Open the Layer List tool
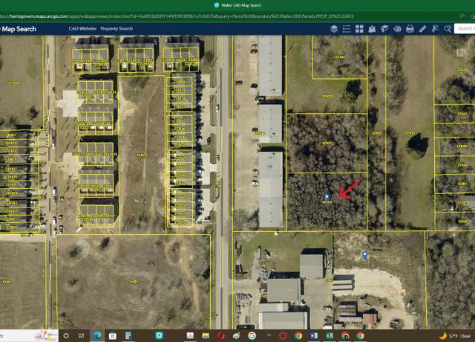475x342 pixels. point(334,29)
